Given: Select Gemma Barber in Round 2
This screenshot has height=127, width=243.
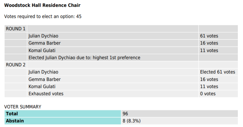Looking at the screenshot, I should coord(44,79).
